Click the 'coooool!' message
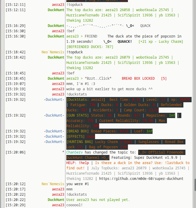 point(75,205)
